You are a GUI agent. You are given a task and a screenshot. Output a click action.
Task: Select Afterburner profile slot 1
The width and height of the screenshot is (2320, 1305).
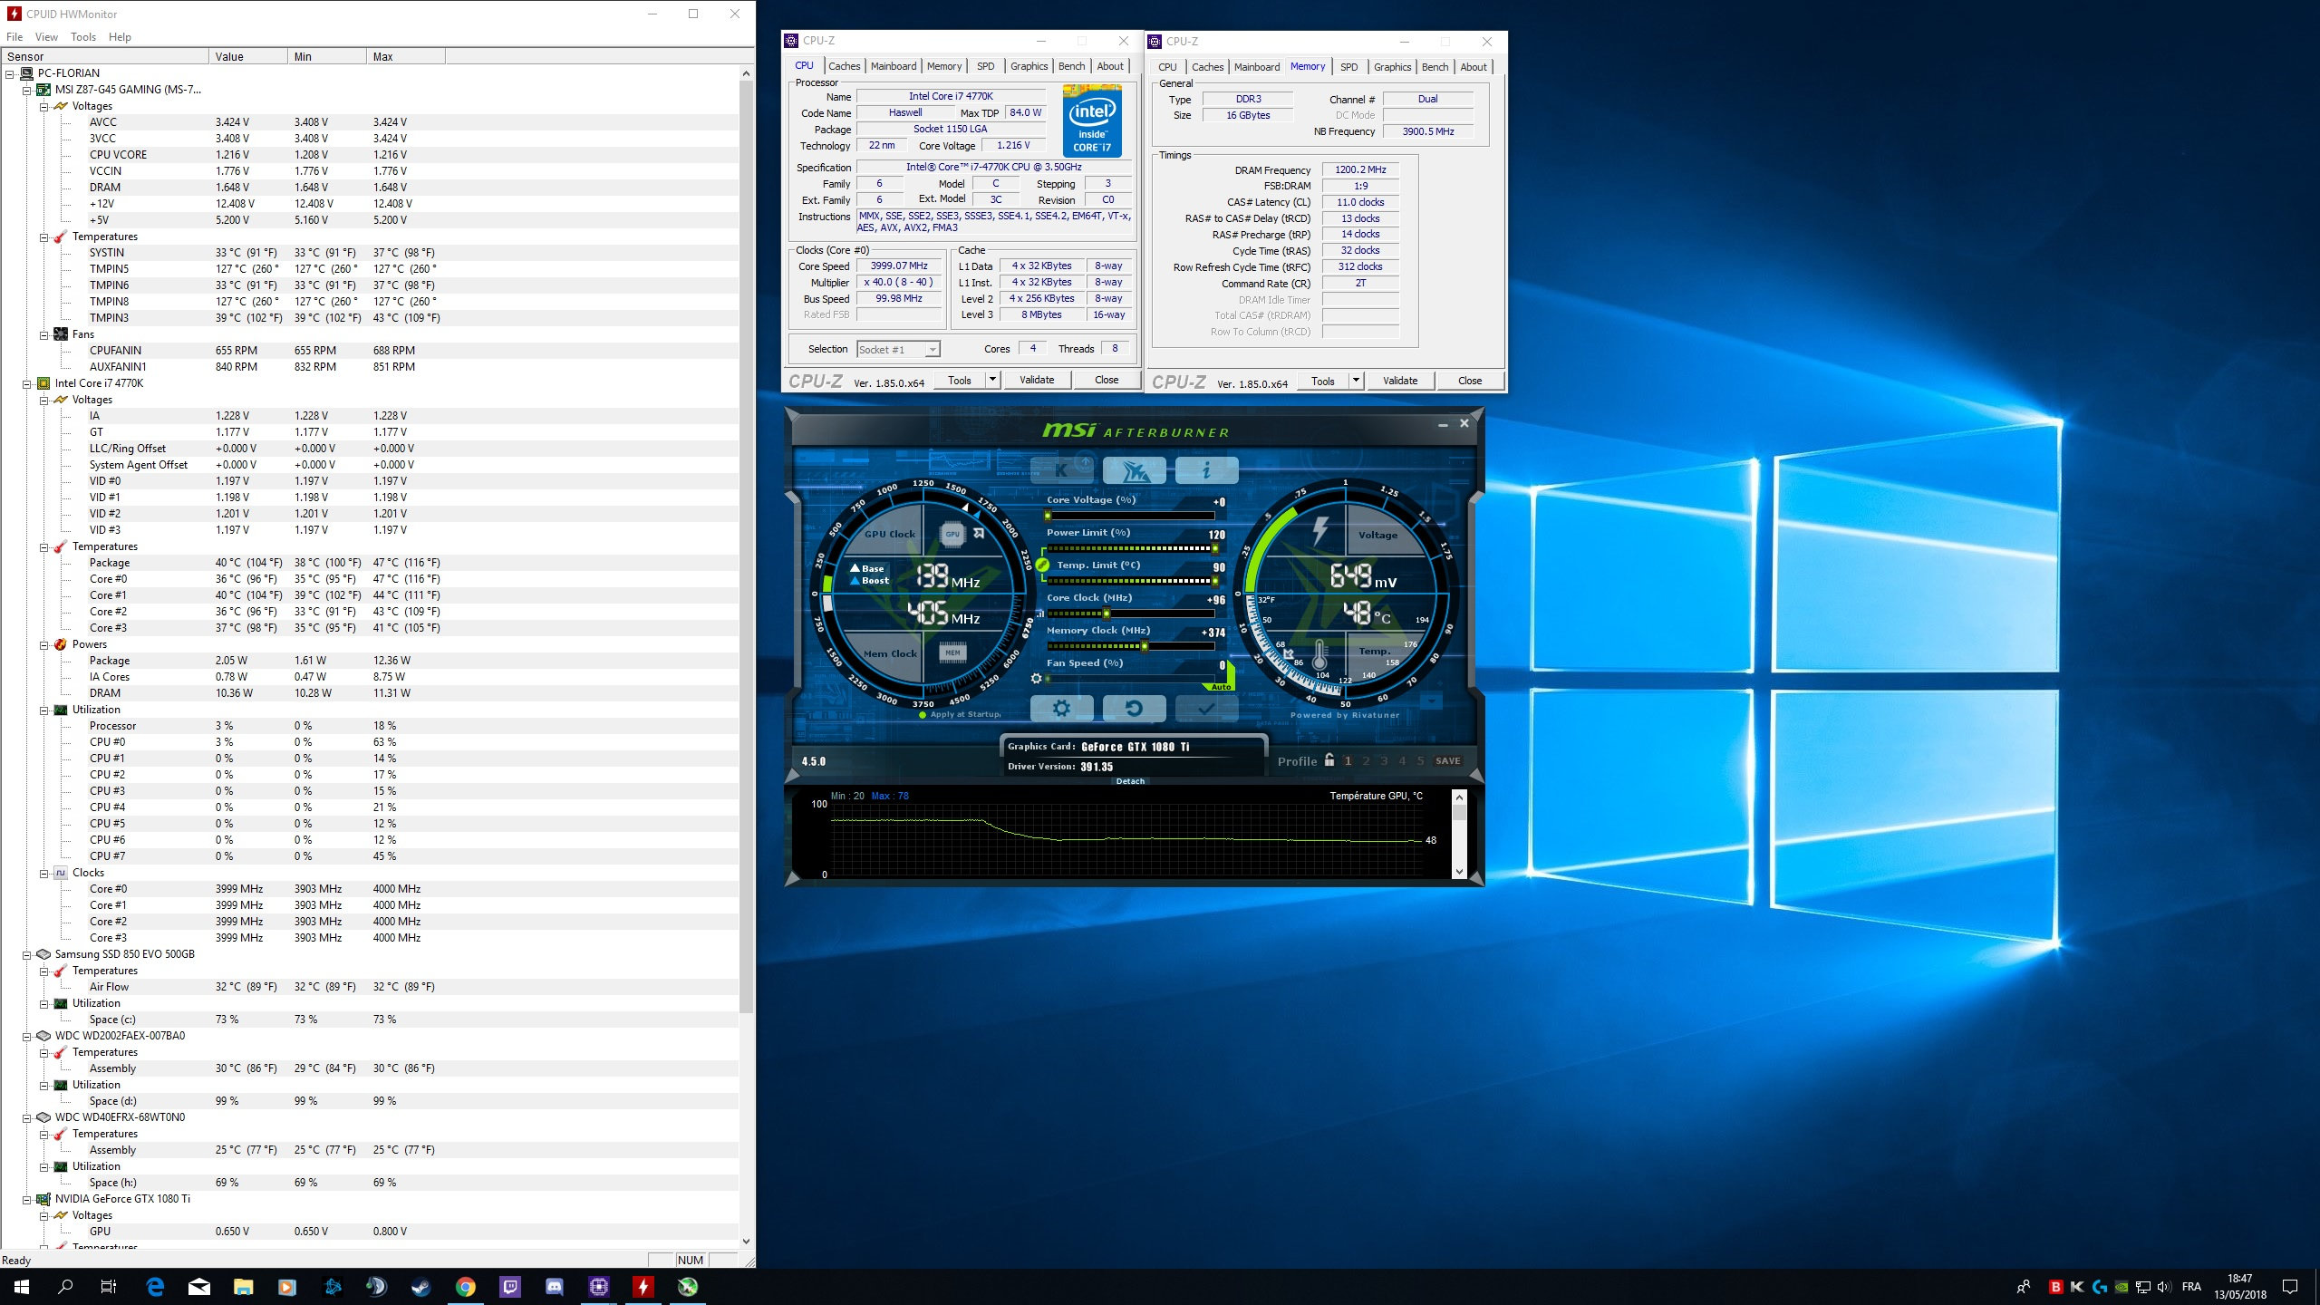click(1348, 761)
